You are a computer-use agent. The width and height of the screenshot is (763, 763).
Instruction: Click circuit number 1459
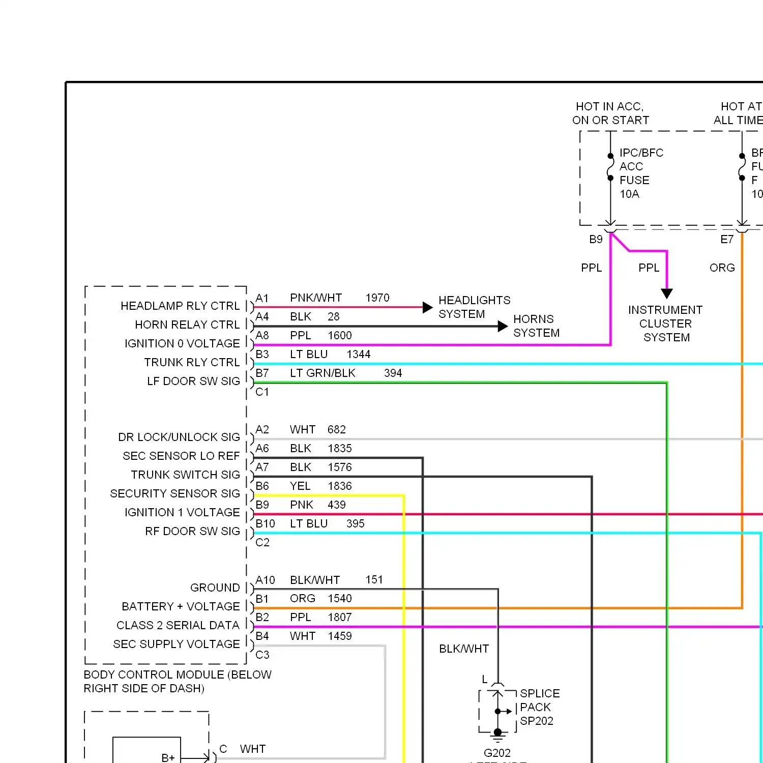[x=340, y=636]
